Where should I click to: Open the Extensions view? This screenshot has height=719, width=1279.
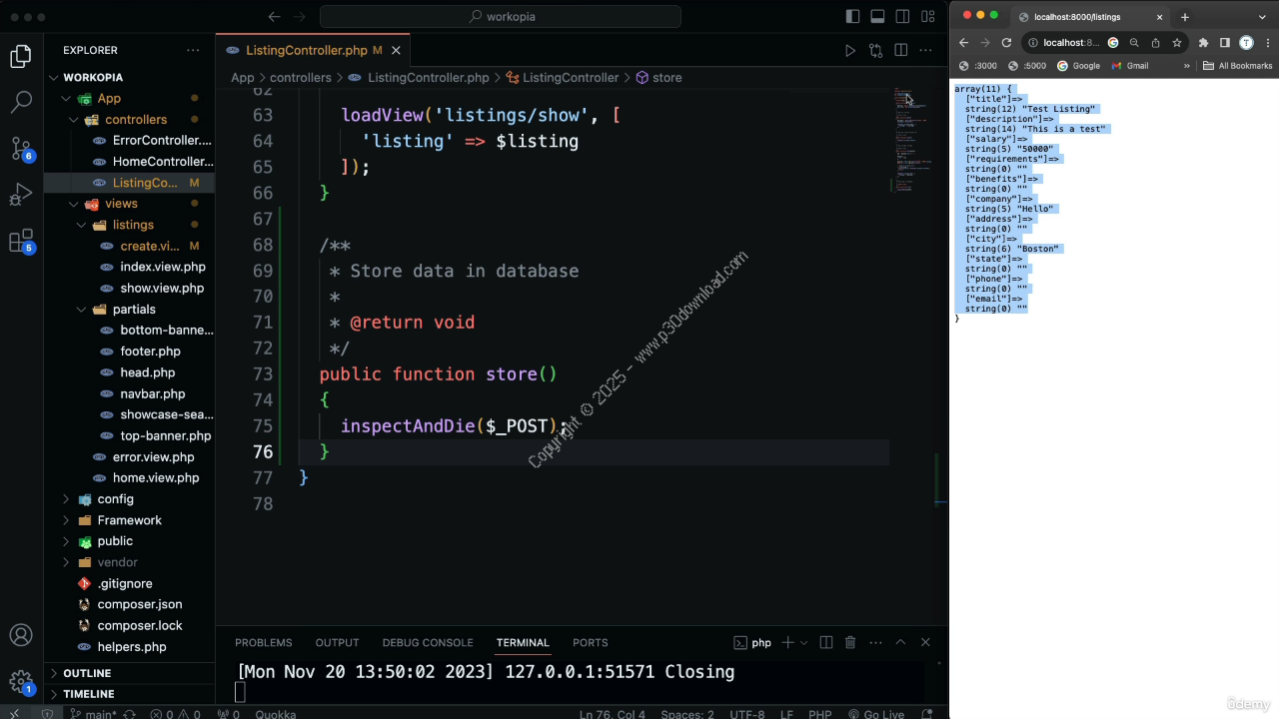pos(21,242)
